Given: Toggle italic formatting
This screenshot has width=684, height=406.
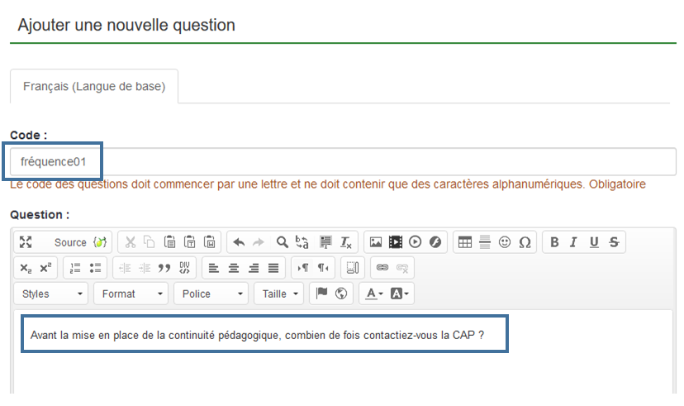Looking at the screenshot, I should click(574, 242).
